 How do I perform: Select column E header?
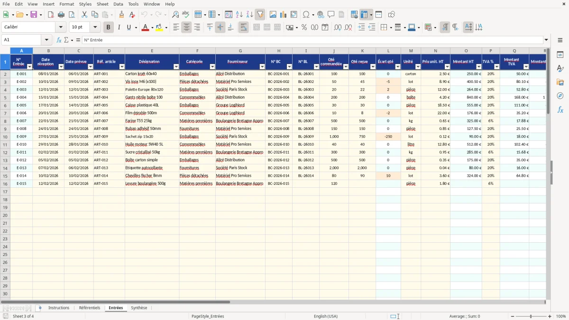coord(152,51)
